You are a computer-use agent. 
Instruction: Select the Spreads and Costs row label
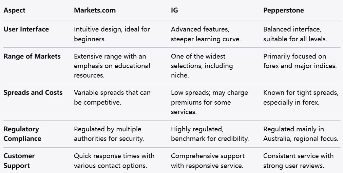(33, 92)
